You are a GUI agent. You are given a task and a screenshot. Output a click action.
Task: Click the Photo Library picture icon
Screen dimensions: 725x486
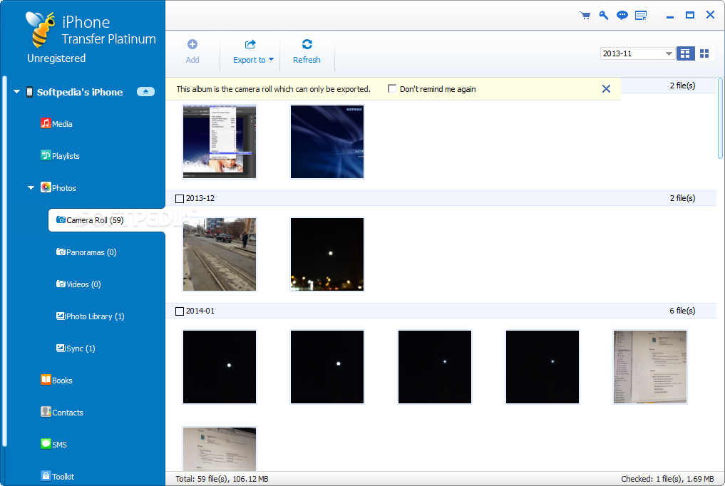point(61,316)
